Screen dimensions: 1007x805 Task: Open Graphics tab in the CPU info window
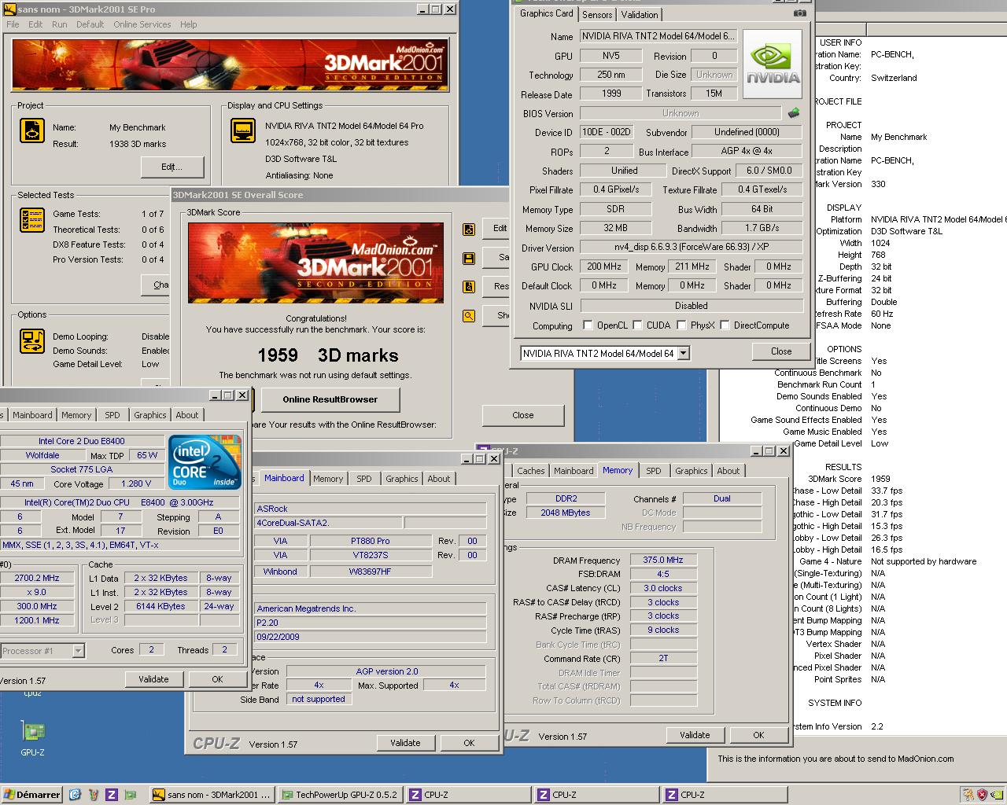point(149,415)
